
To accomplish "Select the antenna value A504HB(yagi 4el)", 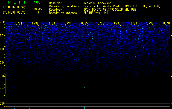I will pos(97,13).
